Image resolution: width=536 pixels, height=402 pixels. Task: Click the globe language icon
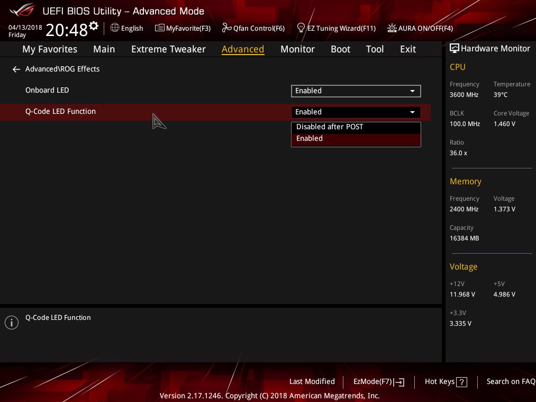tap(114, 28)
